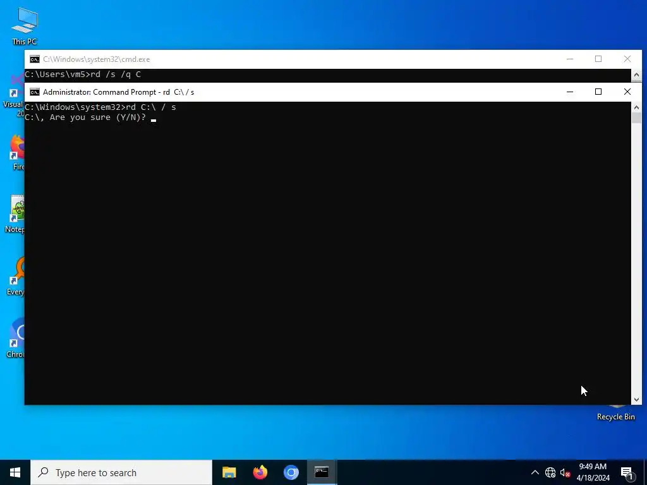
Task: Show hidden system tray icons
Action: (x=535, y=472)
